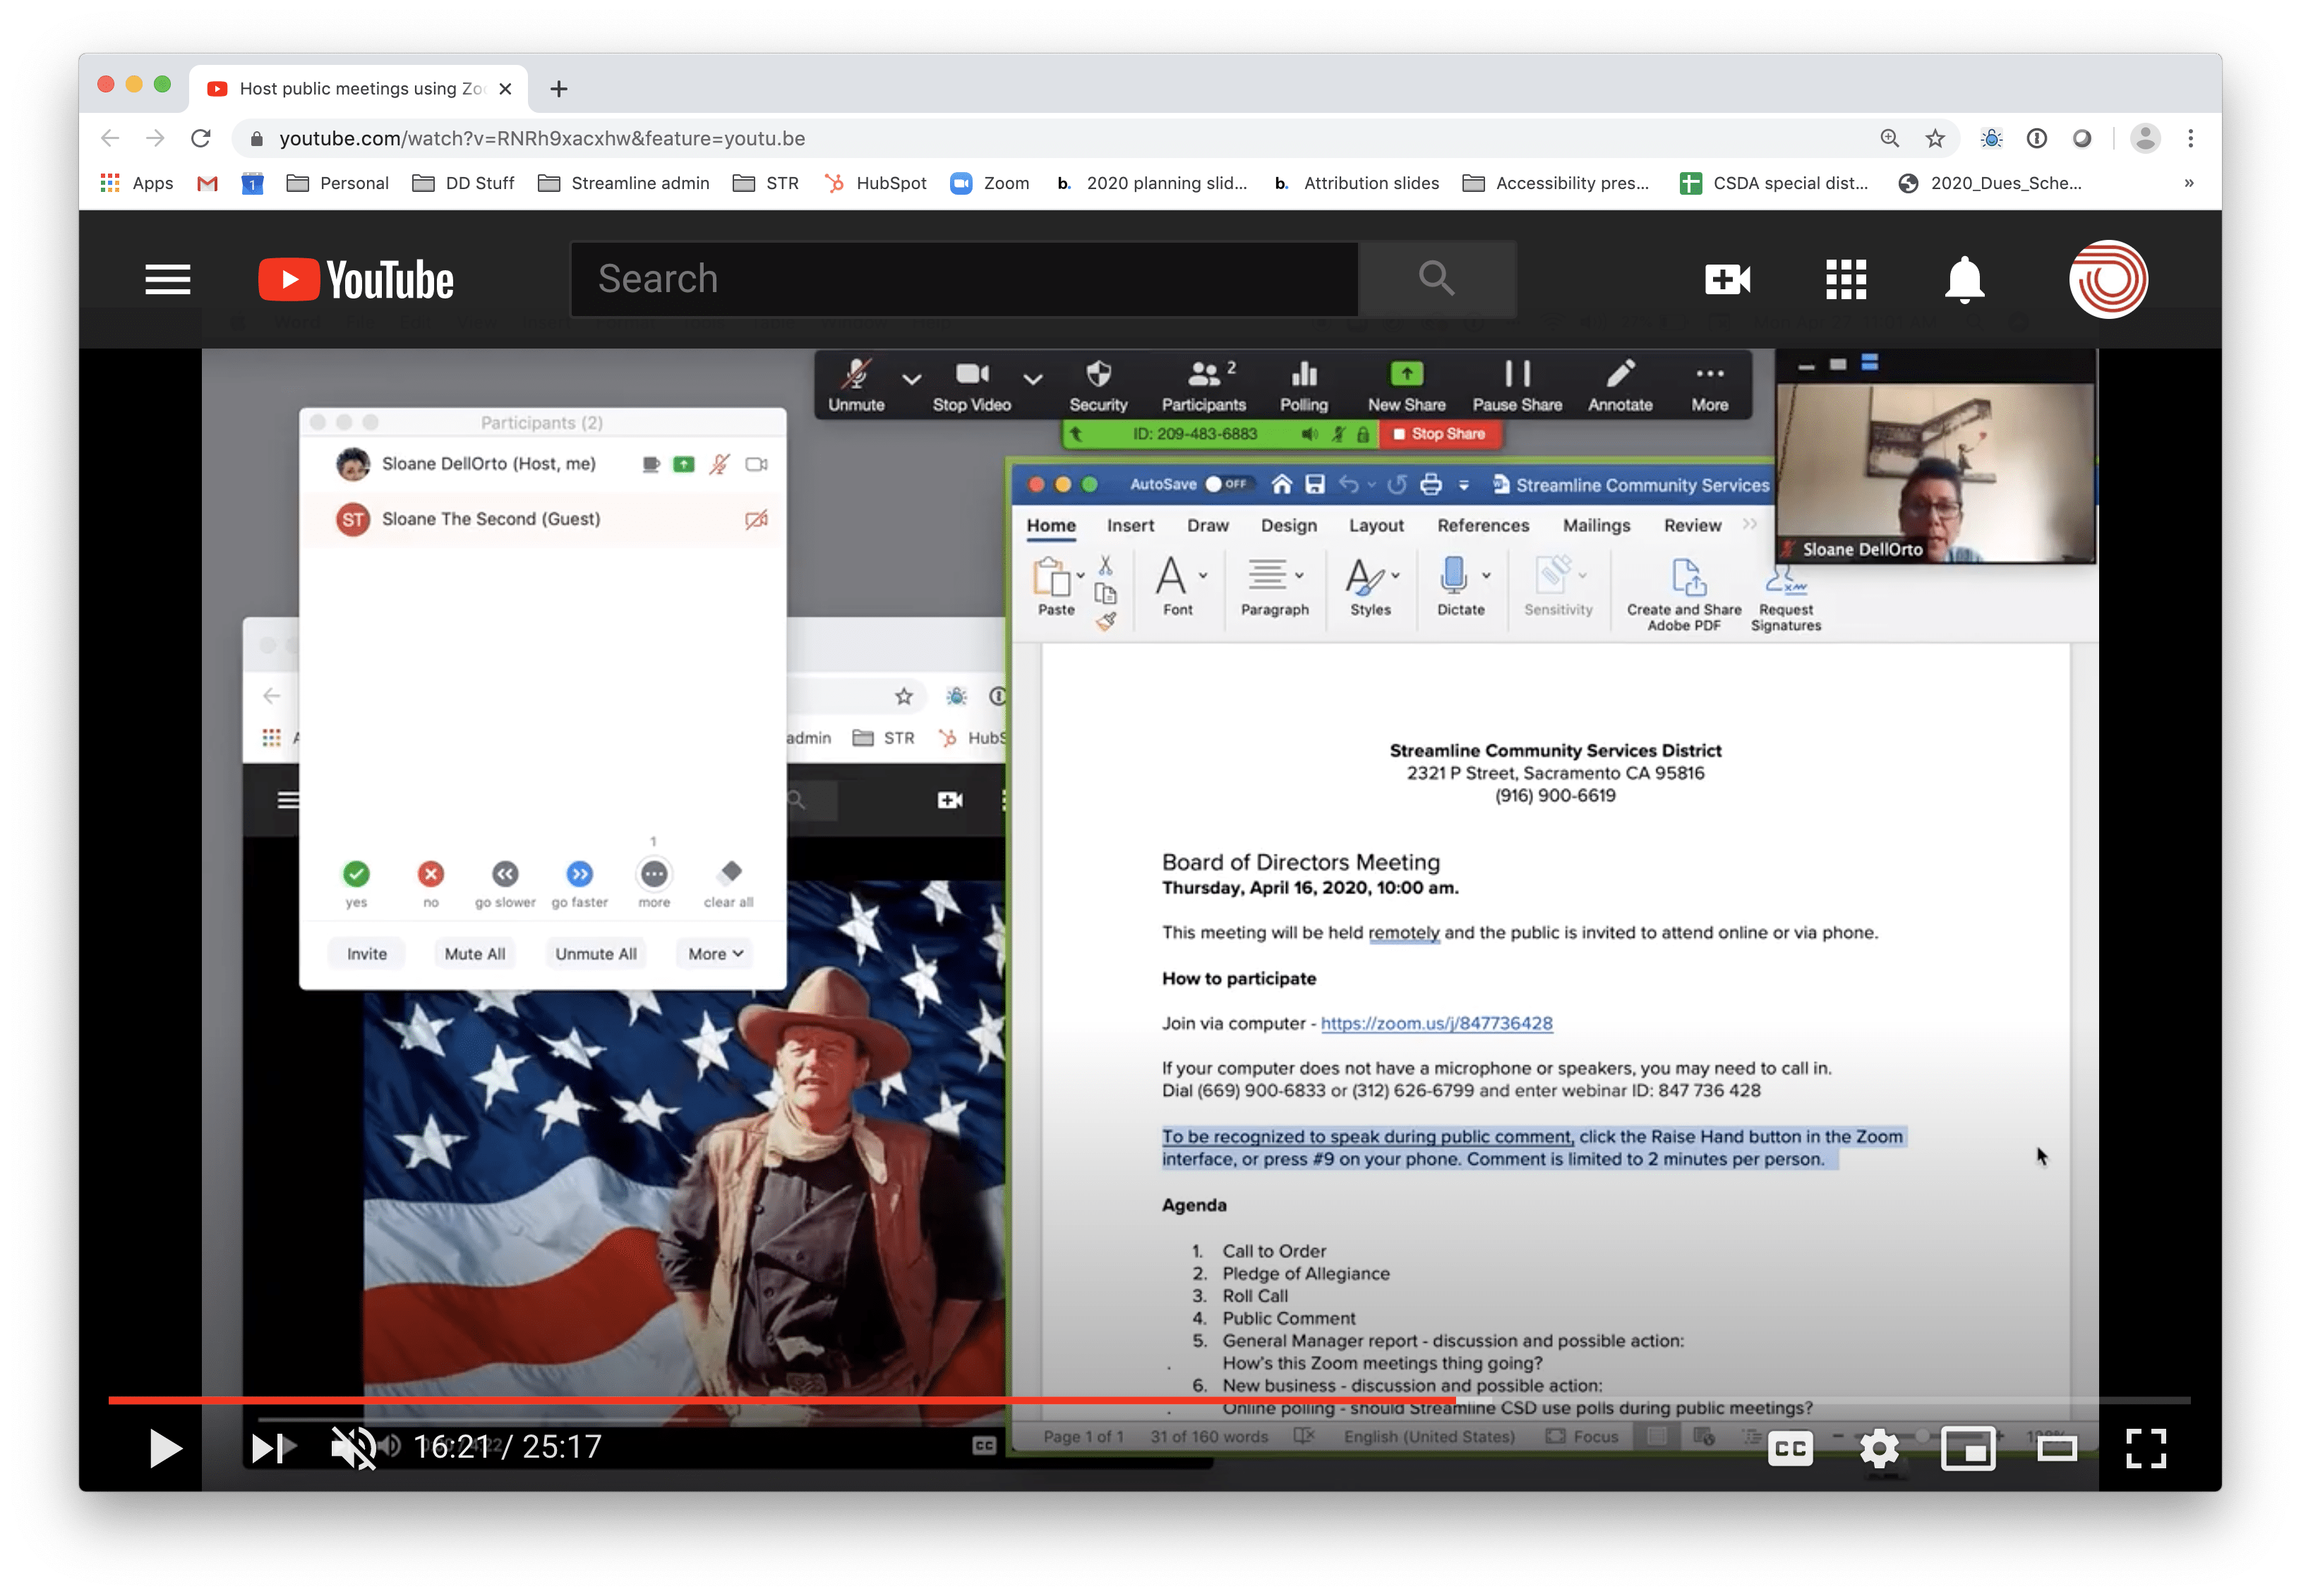Click the Word print icon

click(1431, 485)
